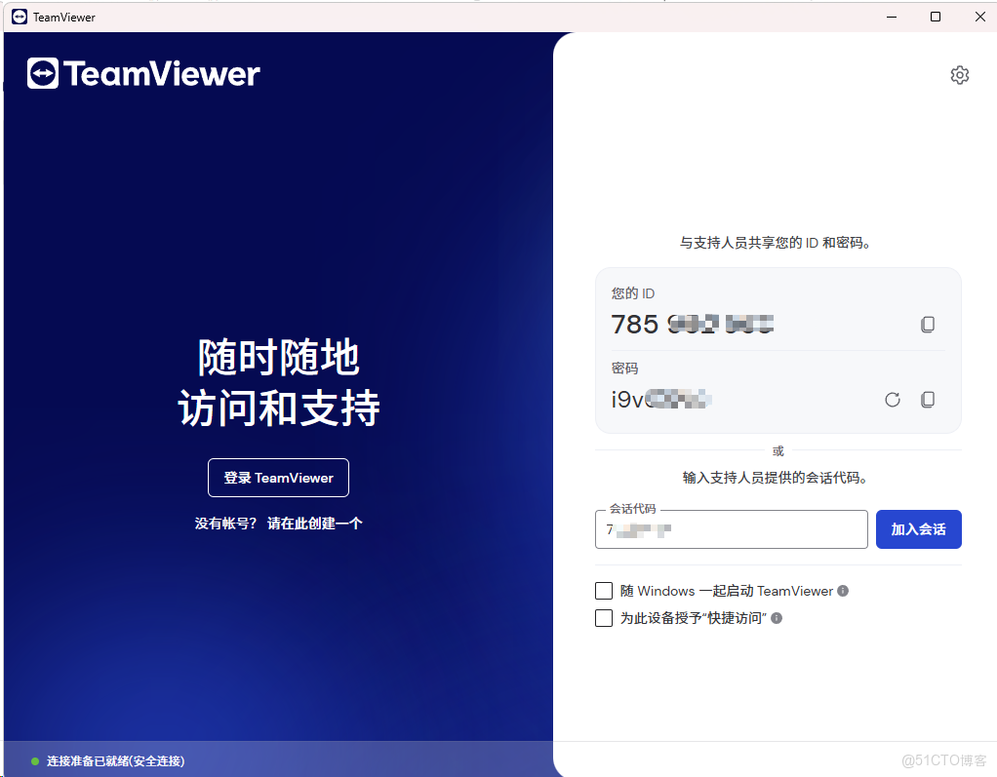This screenshot has height=777, width=997.
Task: Select the 密码 value text
Action: [x=661, y=400]
